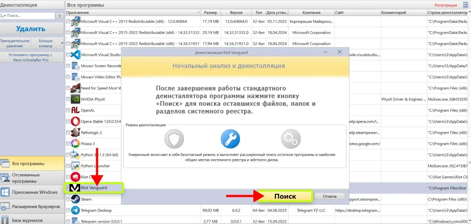Click the Python Launcher icon

click(x=75, y=166)
